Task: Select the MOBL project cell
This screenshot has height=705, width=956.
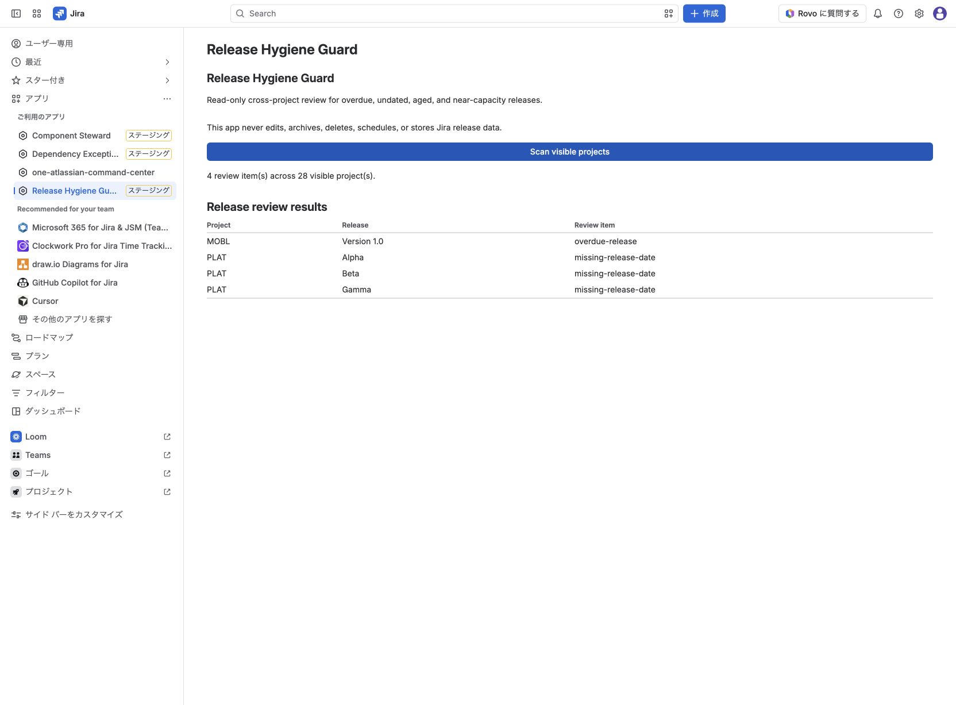Action: coord(218,241)
